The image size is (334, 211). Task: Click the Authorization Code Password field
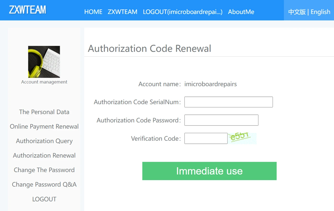click(x=221, y=120)
